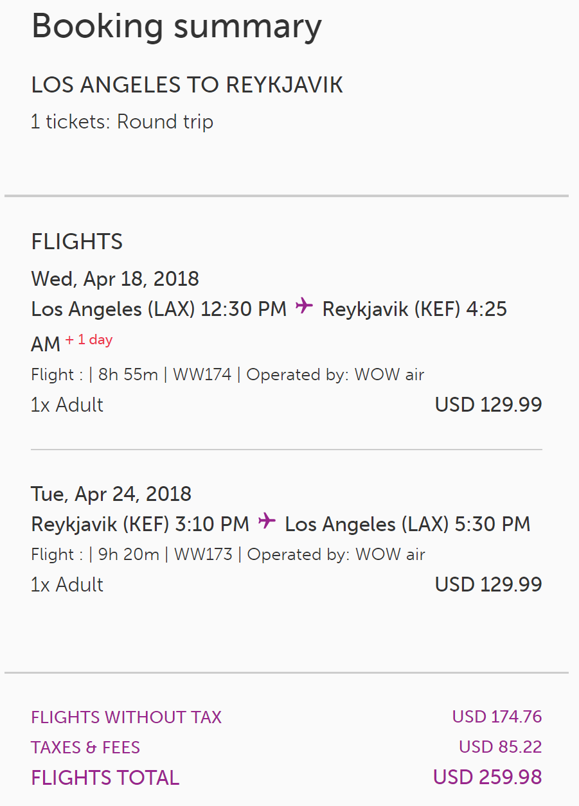Screen dimensions: 579x806
Task: Click the Los Angeles (LAX) 12:30 PM departure
Action: 159,309
